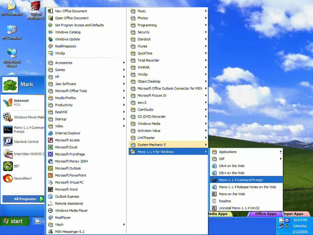313x235 pixels.
Task: Launch MSN Messenger 6.2
Action: (86, 232)
